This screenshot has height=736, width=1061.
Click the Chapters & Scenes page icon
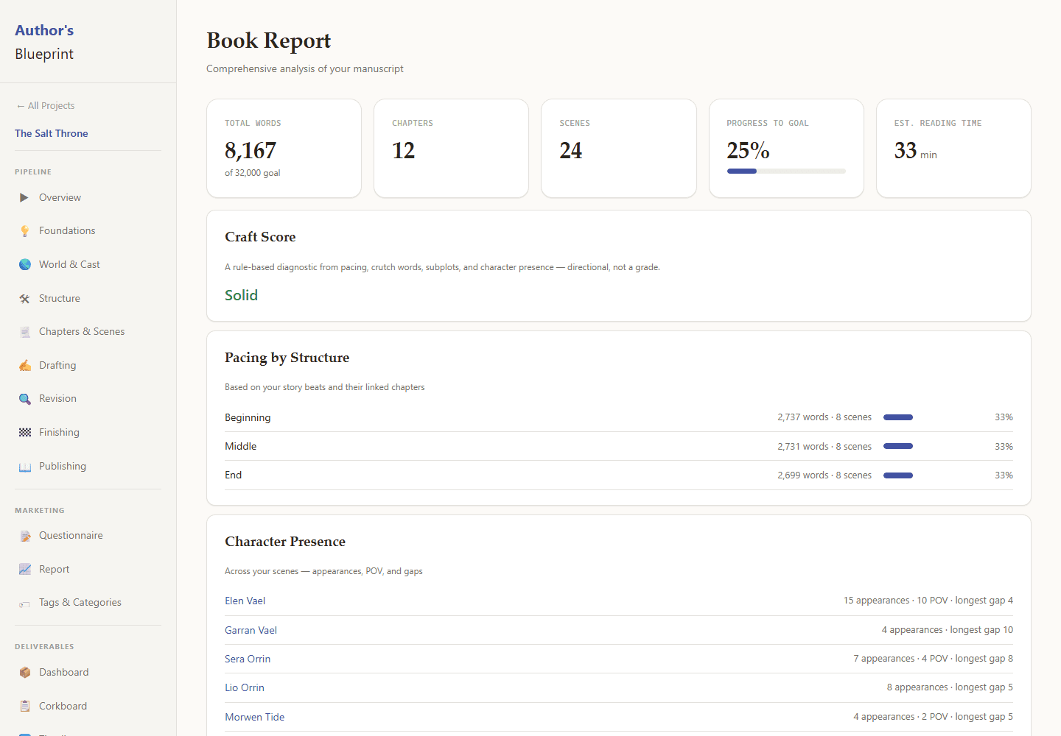pos(24,332)
